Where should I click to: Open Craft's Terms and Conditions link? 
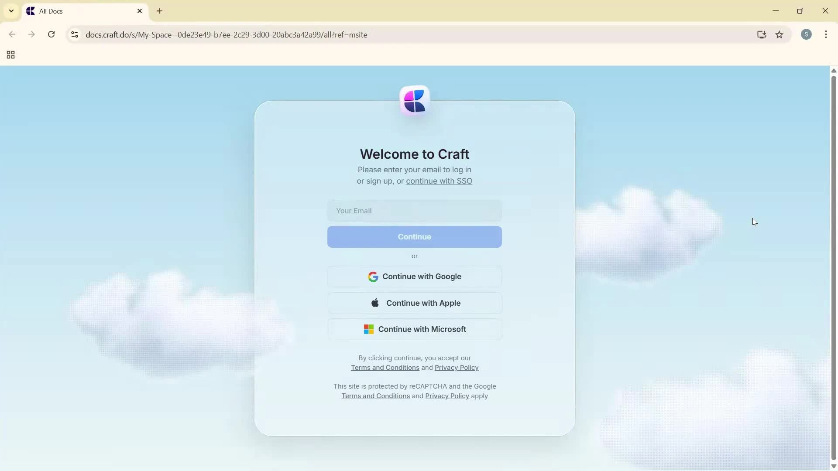tap(385, 368)
